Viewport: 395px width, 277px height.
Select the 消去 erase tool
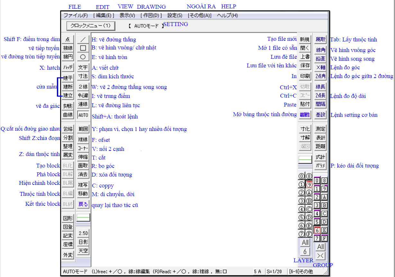[x=83, y=174]
